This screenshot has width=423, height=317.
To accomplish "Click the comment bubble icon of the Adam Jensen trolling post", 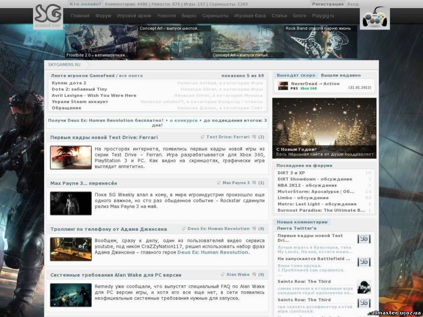I will pyautogui.click(x=254, y=229).
